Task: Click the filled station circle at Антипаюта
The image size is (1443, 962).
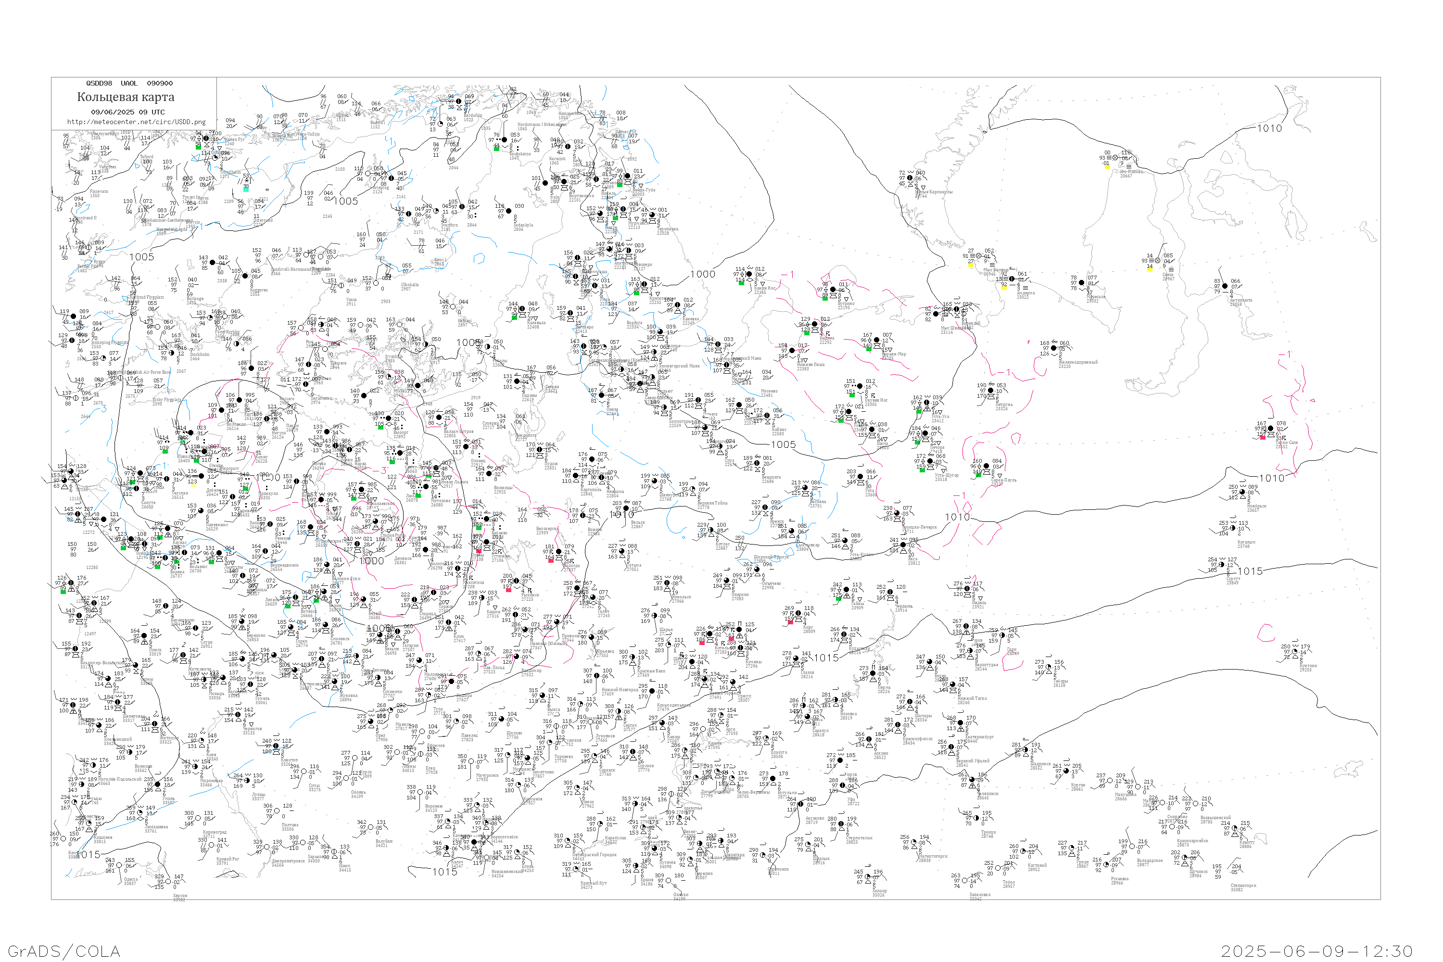Action: pos(1225,286)
